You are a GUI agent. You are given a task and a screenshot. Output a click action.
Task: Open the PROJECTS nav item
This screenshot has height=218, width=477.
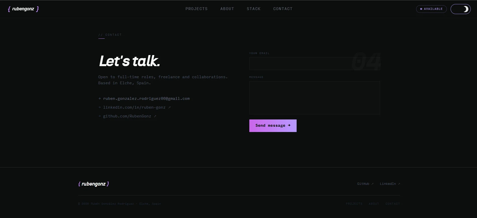tap(196, 9)
